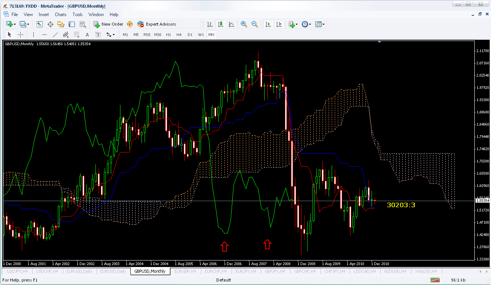The image size is (492, 285).
Task: Click the yellow 30203:3 chart label
Action: click(401, 205)
